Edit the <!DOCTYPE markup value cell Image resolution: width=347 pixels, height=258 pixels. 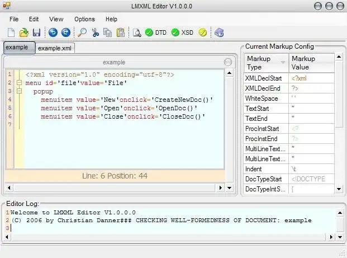click(x=311, y=179)
